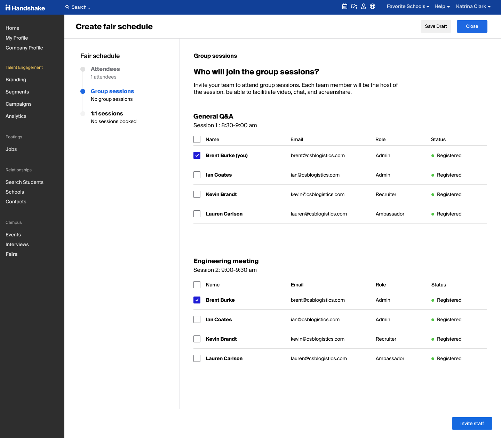Check Lauren Carlson in Engineering meeting

(x=197, y=358)
